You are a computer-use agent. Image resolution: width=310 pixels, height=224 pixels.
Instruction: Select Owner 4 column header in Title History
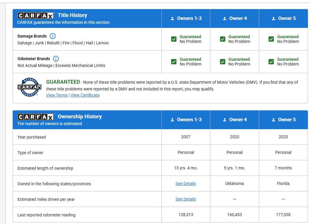point(235,18)
